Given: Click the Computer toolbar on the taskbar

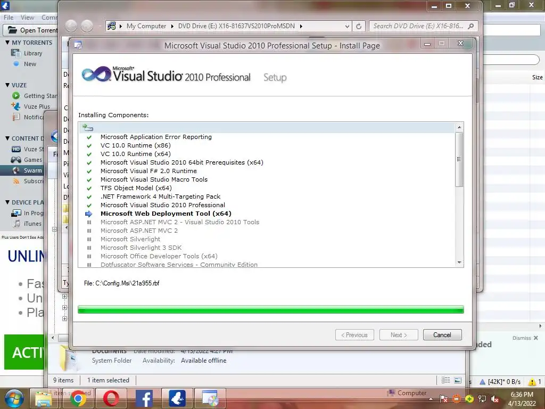Looking at the screenshot, I should click(x=408, y=393).
